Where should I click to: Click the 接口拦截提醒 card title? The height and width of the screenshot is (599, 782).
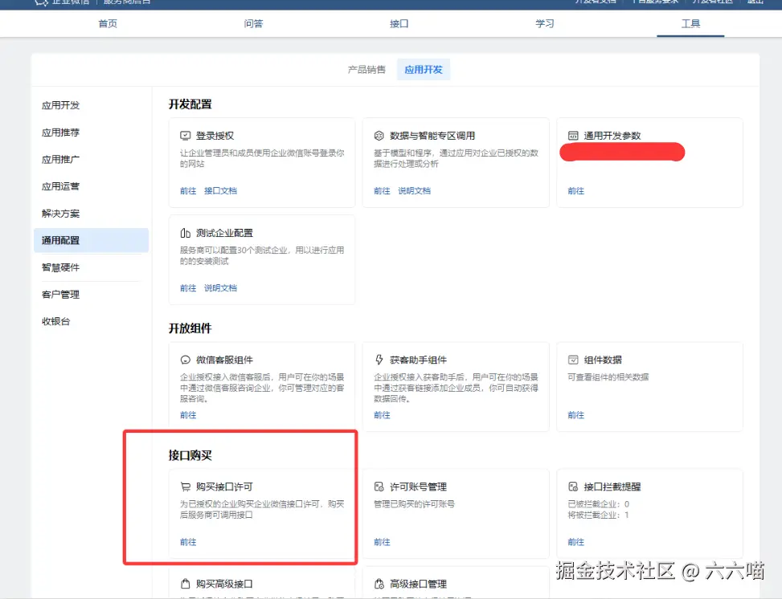[612, 487]
